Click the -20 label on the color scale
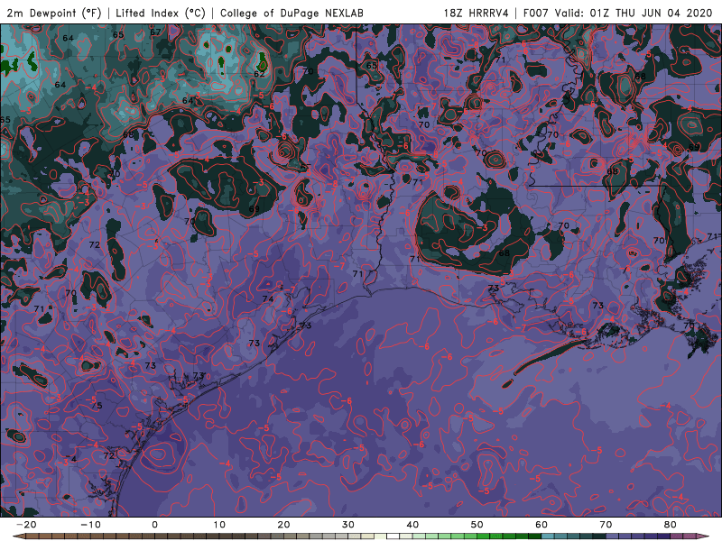The width and height of the screenshot is (722, 541). [x=26, y=525]
